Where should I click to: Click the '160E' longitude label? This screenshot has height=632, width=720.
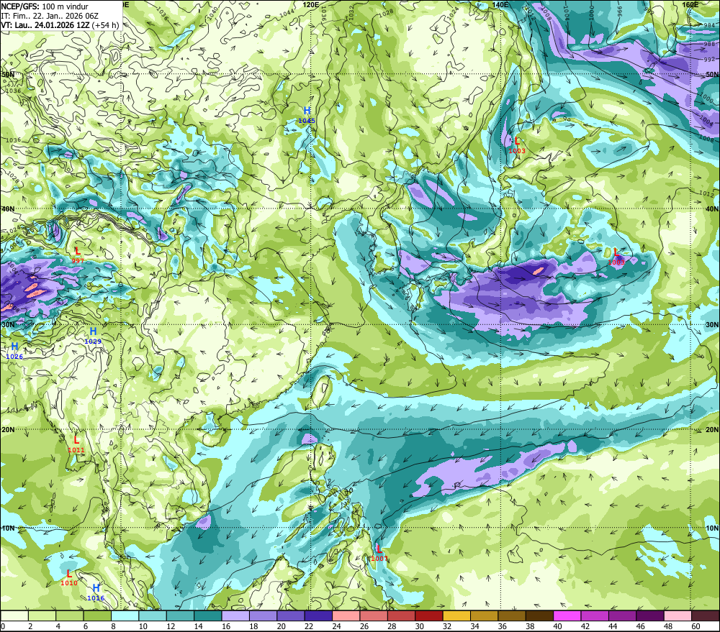click(690, 4)
